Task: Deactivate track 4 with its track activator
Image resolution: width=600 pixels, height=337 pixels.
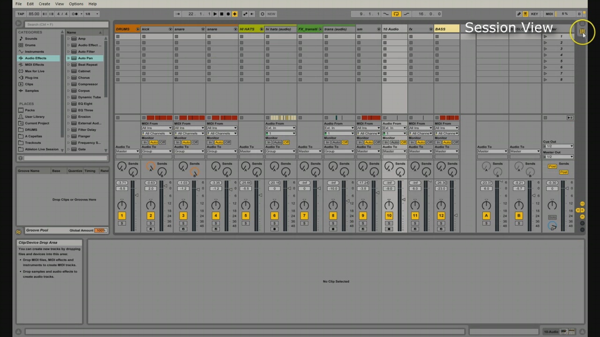Action: click(x=216, y=215)
